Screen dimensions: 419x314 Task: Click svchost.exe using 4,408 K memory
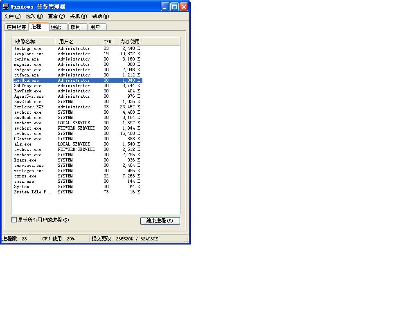77,112
